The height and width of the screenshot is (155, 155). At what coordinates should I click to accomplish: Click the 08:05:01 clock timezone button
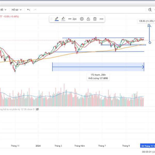tap(148, 152)
